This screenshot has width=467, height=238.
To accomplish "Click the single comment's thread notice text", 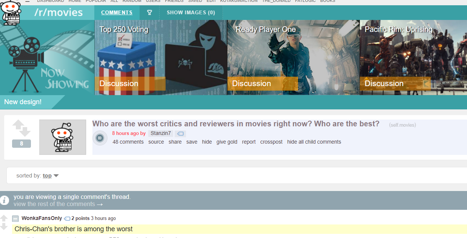I will [x=72, y=197].
